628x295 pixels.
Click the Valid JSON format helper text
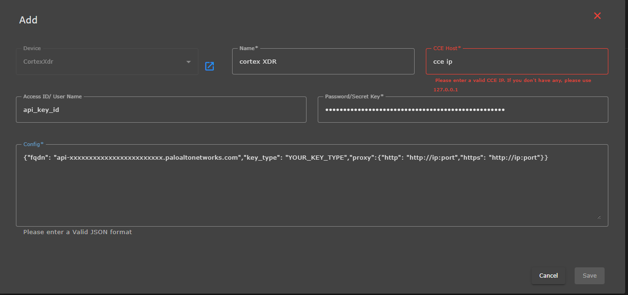point(78,232)
